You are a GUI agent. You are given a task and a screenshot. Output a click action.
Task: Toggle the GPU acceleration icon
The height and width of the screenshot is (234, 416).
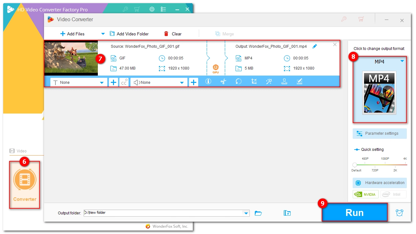[x=216, y=69]
